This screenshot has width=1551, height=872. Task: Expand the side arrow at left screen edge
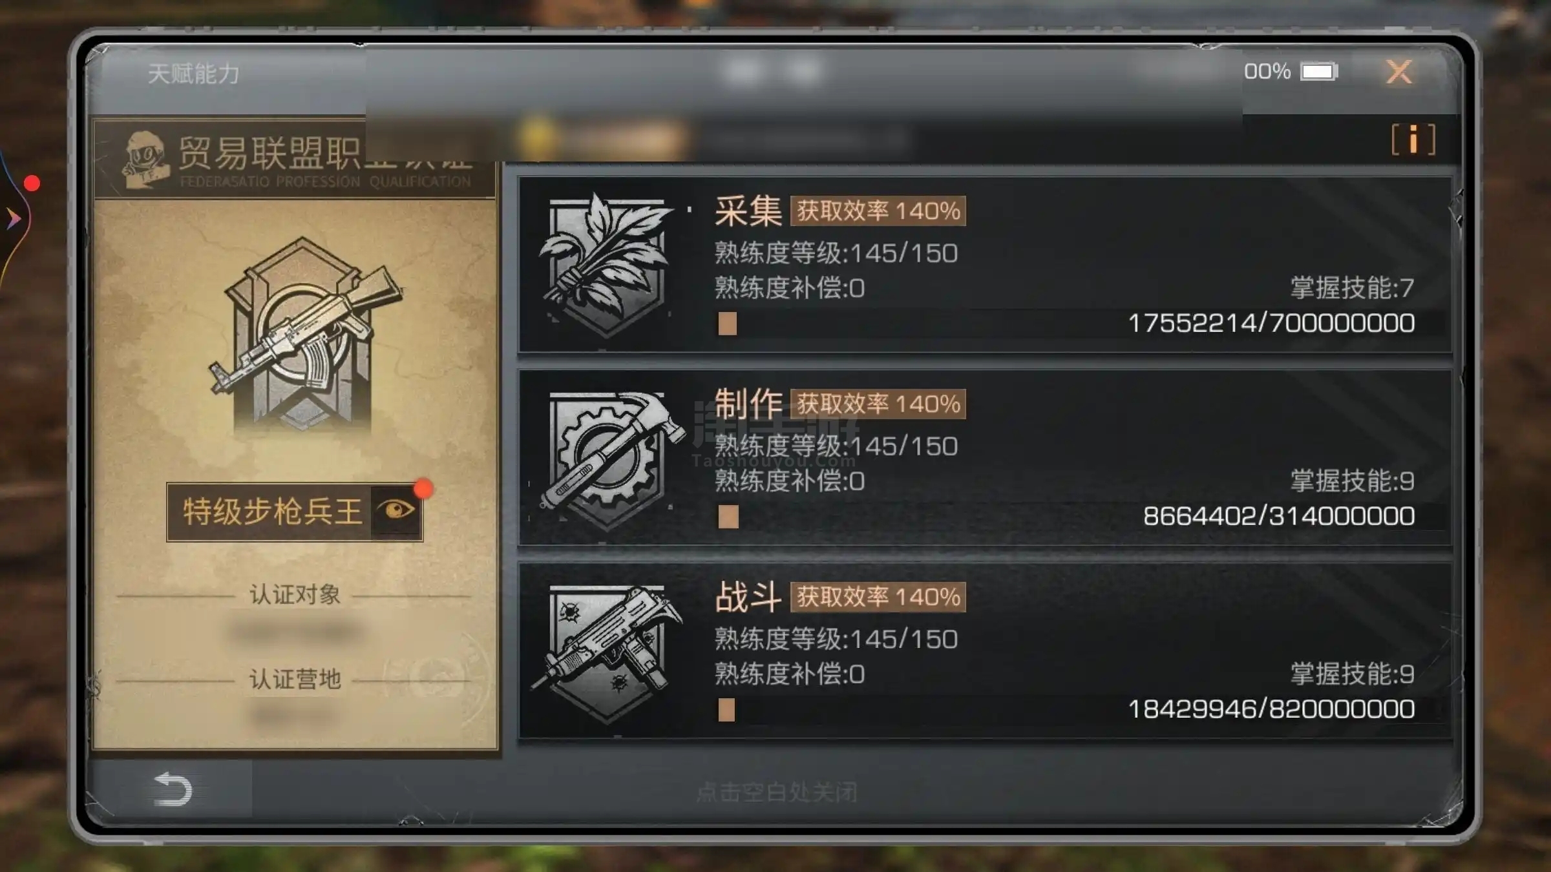(x=13, y=219)
